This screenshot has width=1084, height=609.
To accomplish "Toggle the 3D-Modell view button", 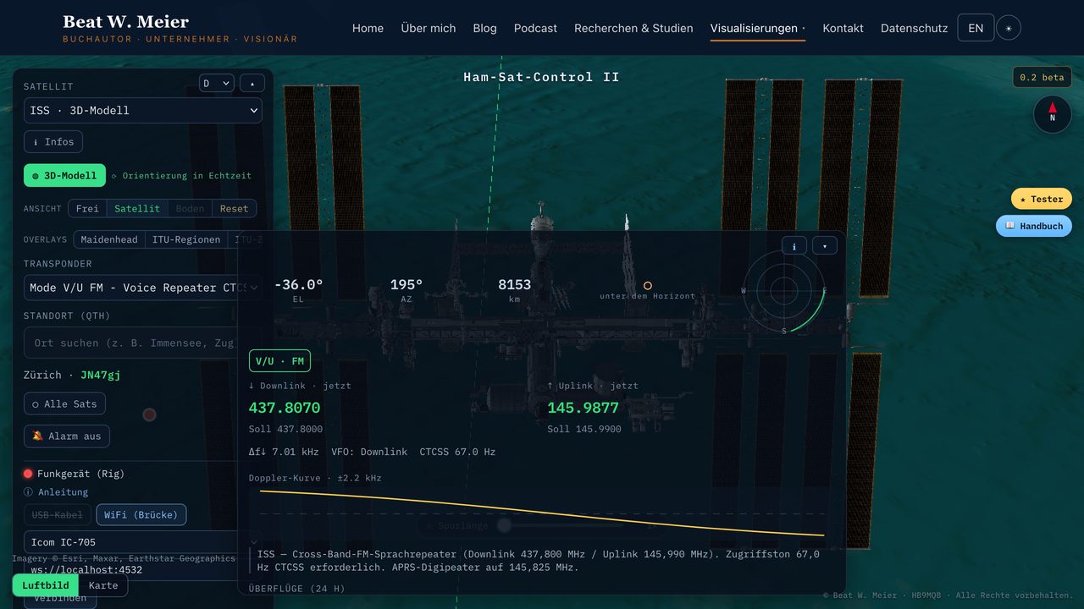I will [x=64, y=175].
